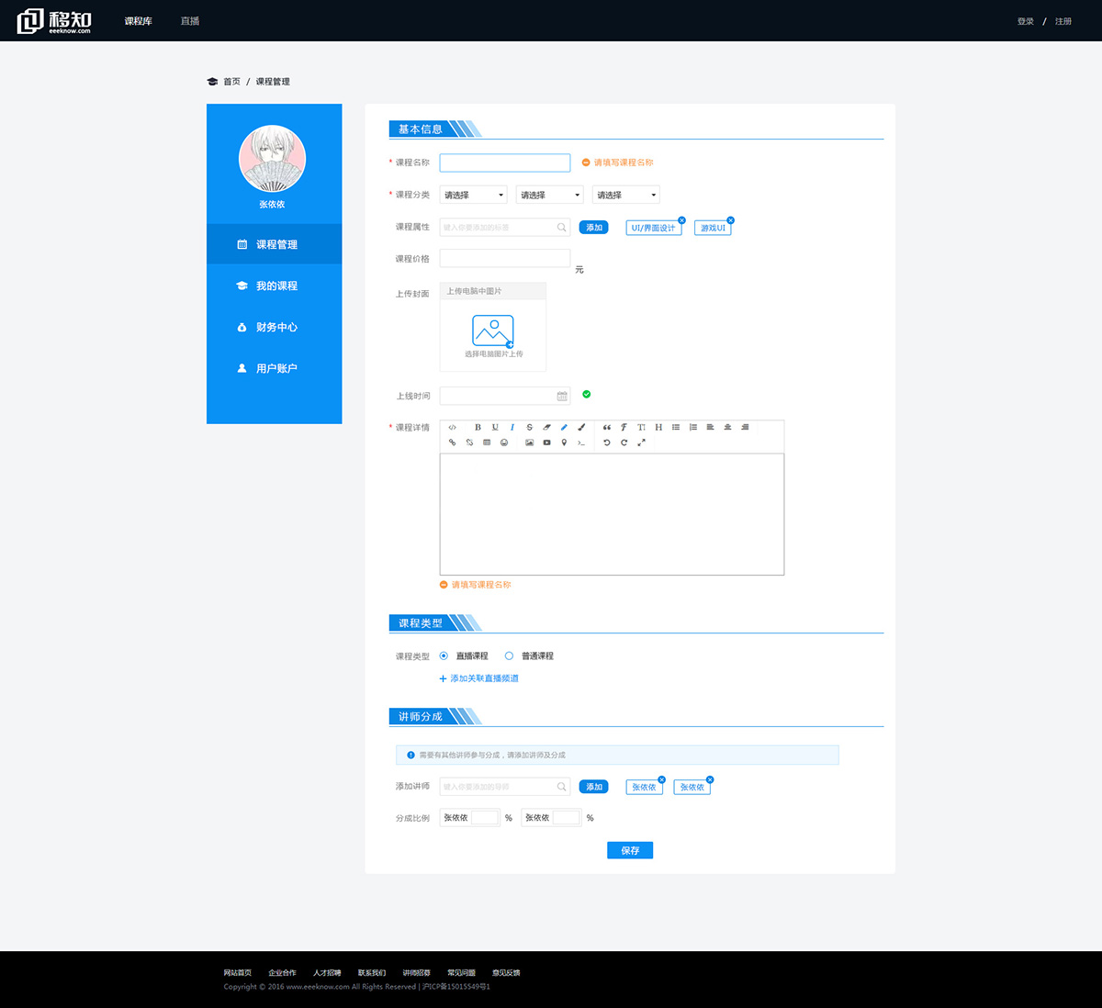Viewport: 1102px width, 1008px height.
Task: Insert a hyperlink in the editor
Action: coord(452,442)
